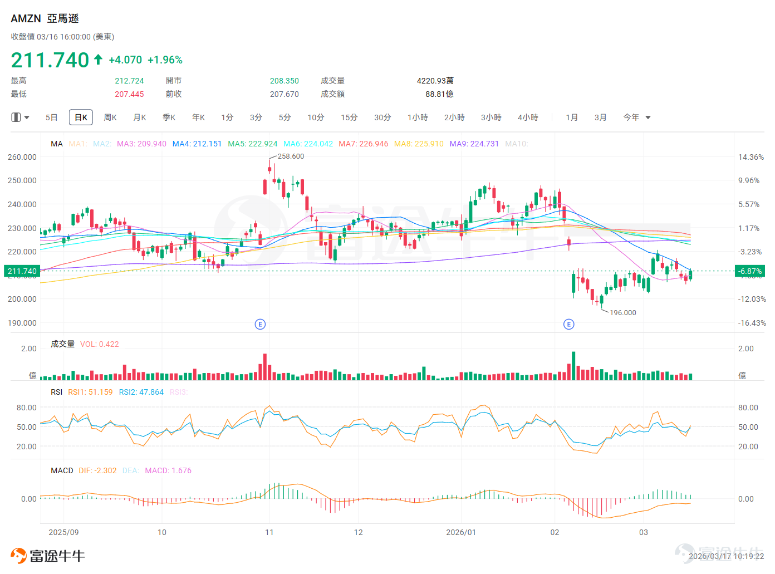The image size is (775, 574).
Task: Click the 成交量 value 4220.93萬
Action: click(435, 81)
